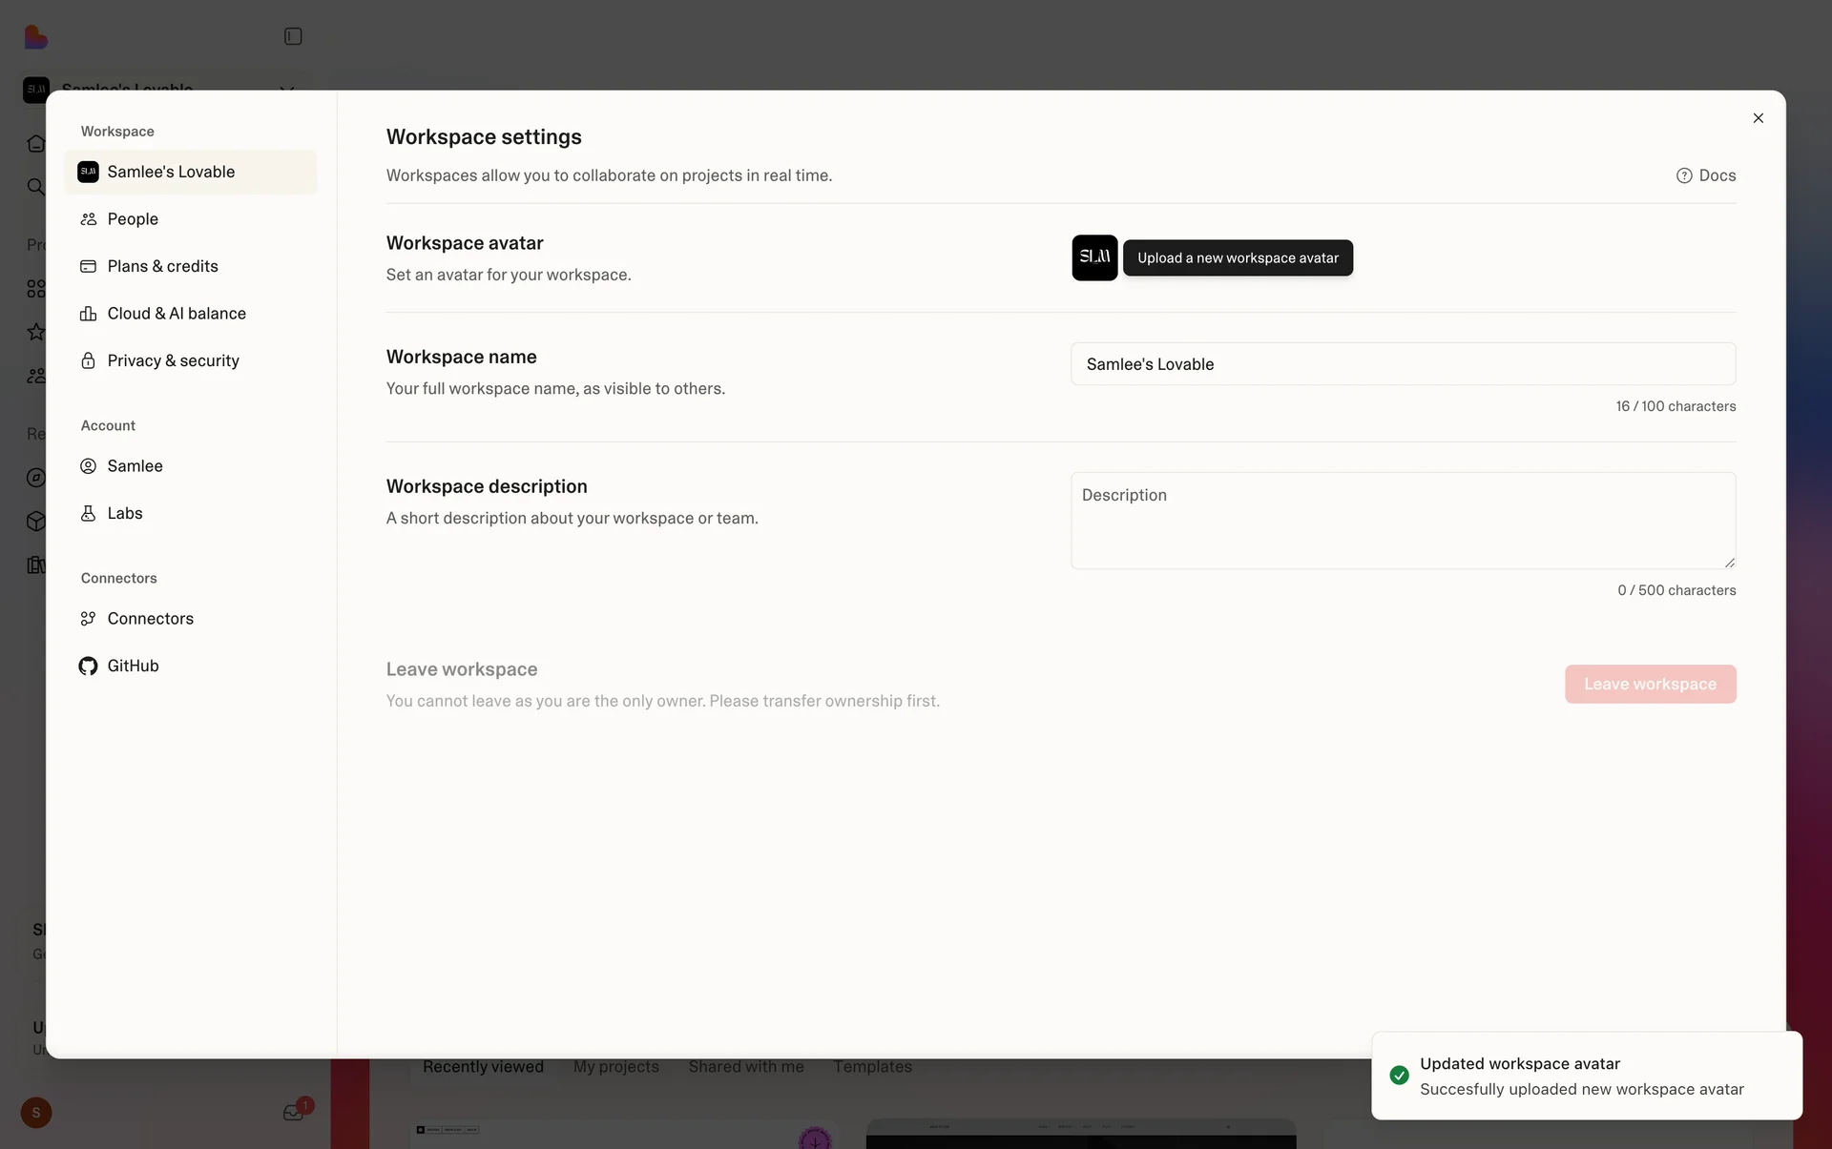Click the user avatar at bottom left
The width and height of the screenshot is (1832, 1149).
tap(36, 1113)
